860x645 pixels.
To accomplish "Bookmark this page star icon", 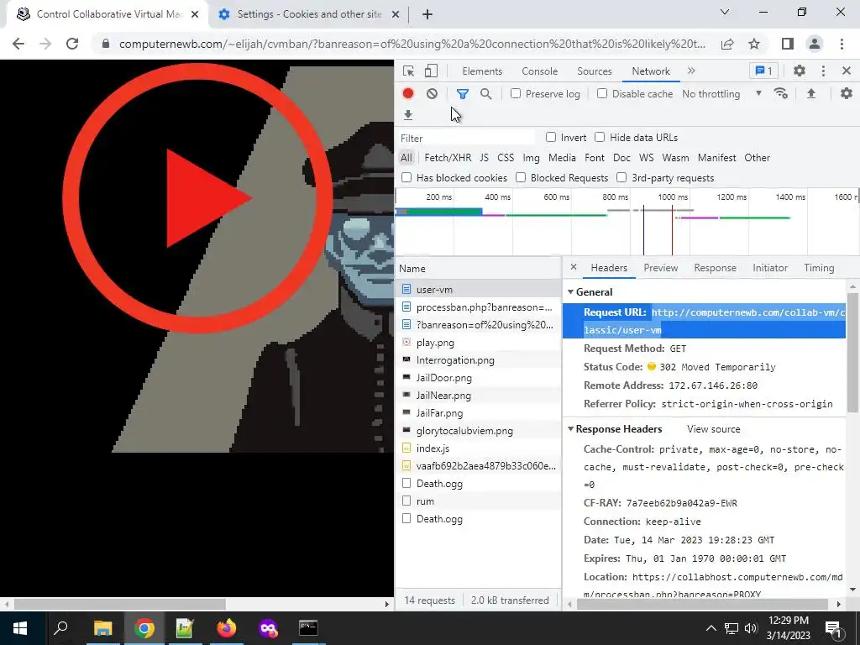I will (755, 44).
